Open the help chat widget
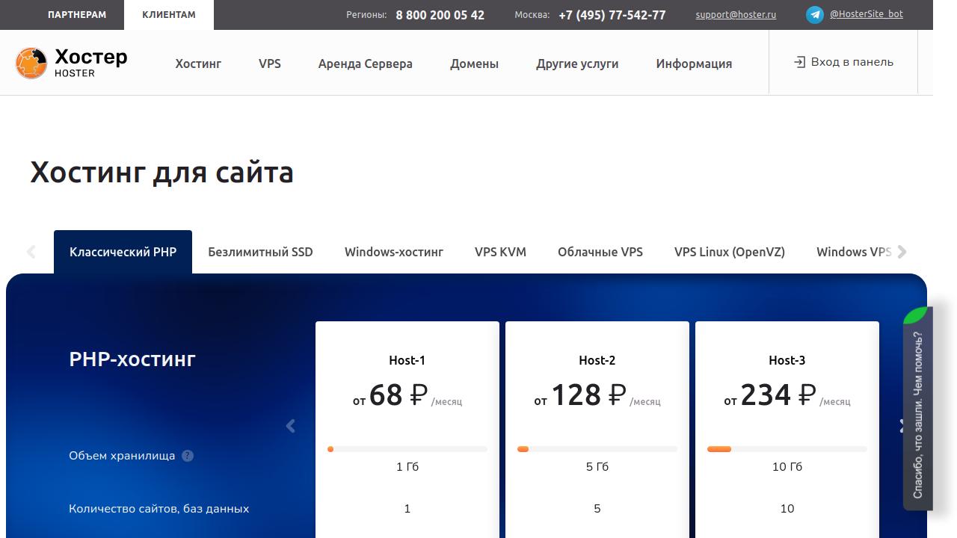This screenshot has height=538, width=957. coord(918,408)
